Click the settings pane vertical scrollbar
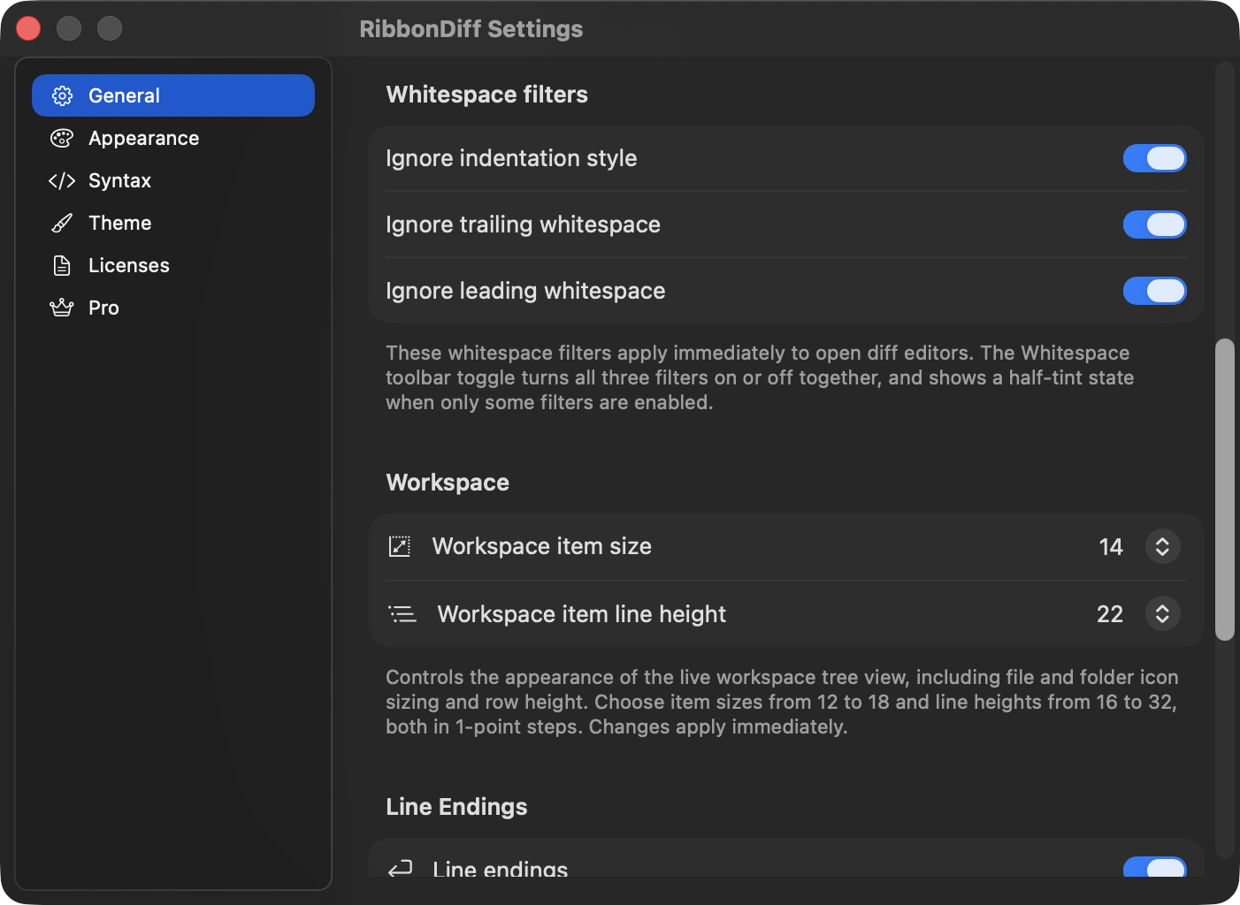The height and width of the screenshot is (905, 1240). [x=1224, y=489]
